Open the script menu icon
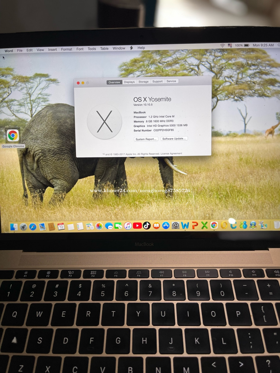The width and height of the screenshot is (280, 373). point(131,48)
